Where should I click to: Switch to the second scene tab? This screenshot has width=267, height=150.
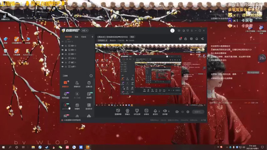76,37
